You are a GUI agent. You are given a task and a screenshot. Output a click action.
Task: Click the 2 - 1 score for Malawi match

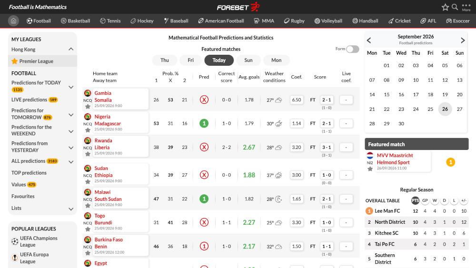327,199
